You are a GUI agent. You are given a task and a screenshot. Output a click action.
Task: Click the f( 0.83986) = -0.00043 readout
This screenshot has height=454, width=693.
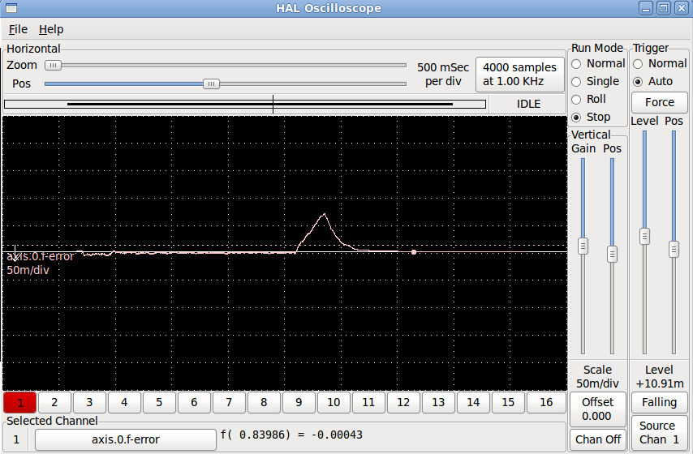click(291, 435)
